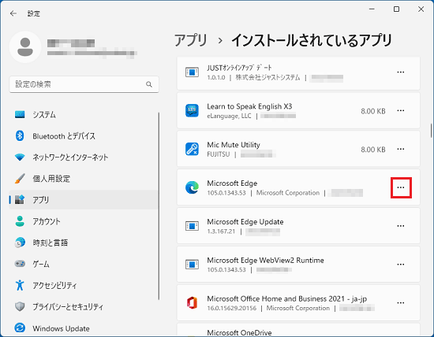Minimize the Settings window
The width and height of the screenshot is (434, 337).
(372, 9)
